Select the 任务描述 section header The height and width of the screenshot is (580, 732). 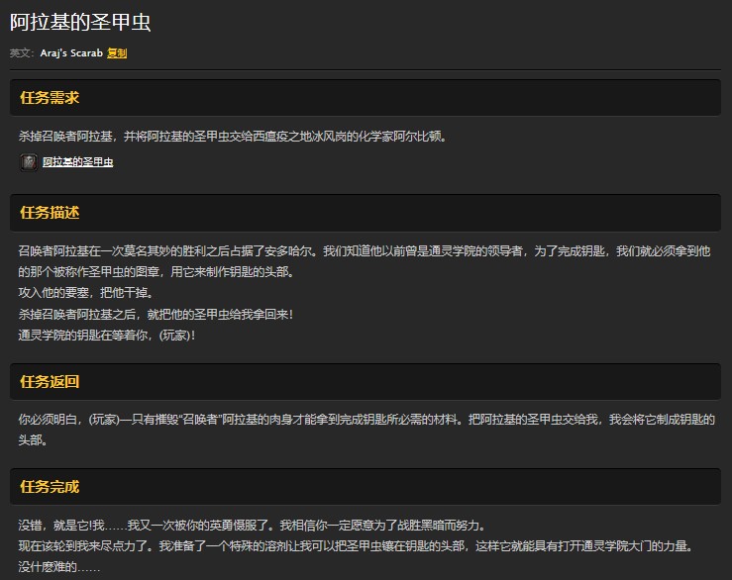click(x=50, y=213)
